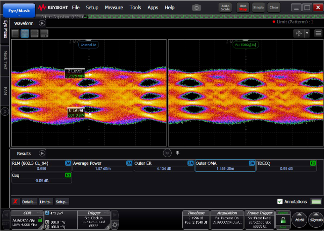Click the Single acquisition button
The height and width of the screenshot is (231, 324).
258,7
